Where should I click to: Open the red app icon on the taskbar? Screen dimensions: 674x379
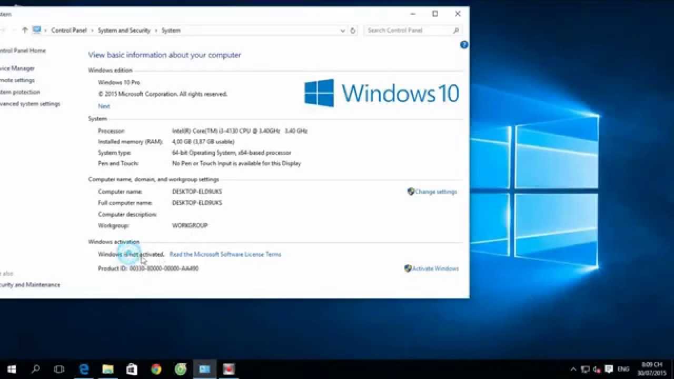coord(229,369)
